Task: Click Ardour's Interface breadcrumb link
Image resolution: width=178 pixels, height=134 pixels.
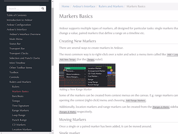Action: pyautogui.click(x=84, y=6)
